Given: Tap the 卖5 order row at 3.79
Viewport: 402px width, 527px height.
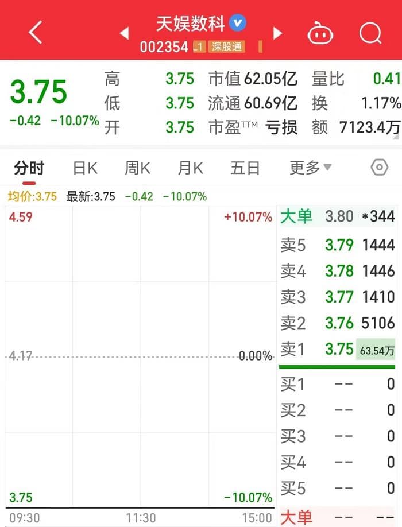Looking at the screenshot, I should click(x=337, y=245).
